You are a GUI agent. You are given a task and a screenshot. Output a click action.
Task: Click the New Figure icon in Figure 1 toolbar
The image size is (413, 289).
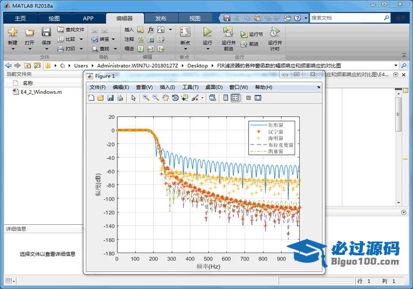click(91, 98)
